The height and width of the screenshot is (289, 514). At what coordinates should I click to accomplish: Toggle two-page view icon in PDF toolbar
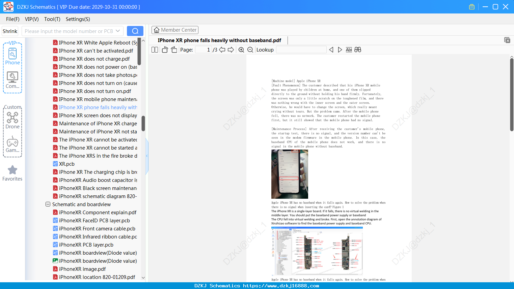(x=155, y=50)
